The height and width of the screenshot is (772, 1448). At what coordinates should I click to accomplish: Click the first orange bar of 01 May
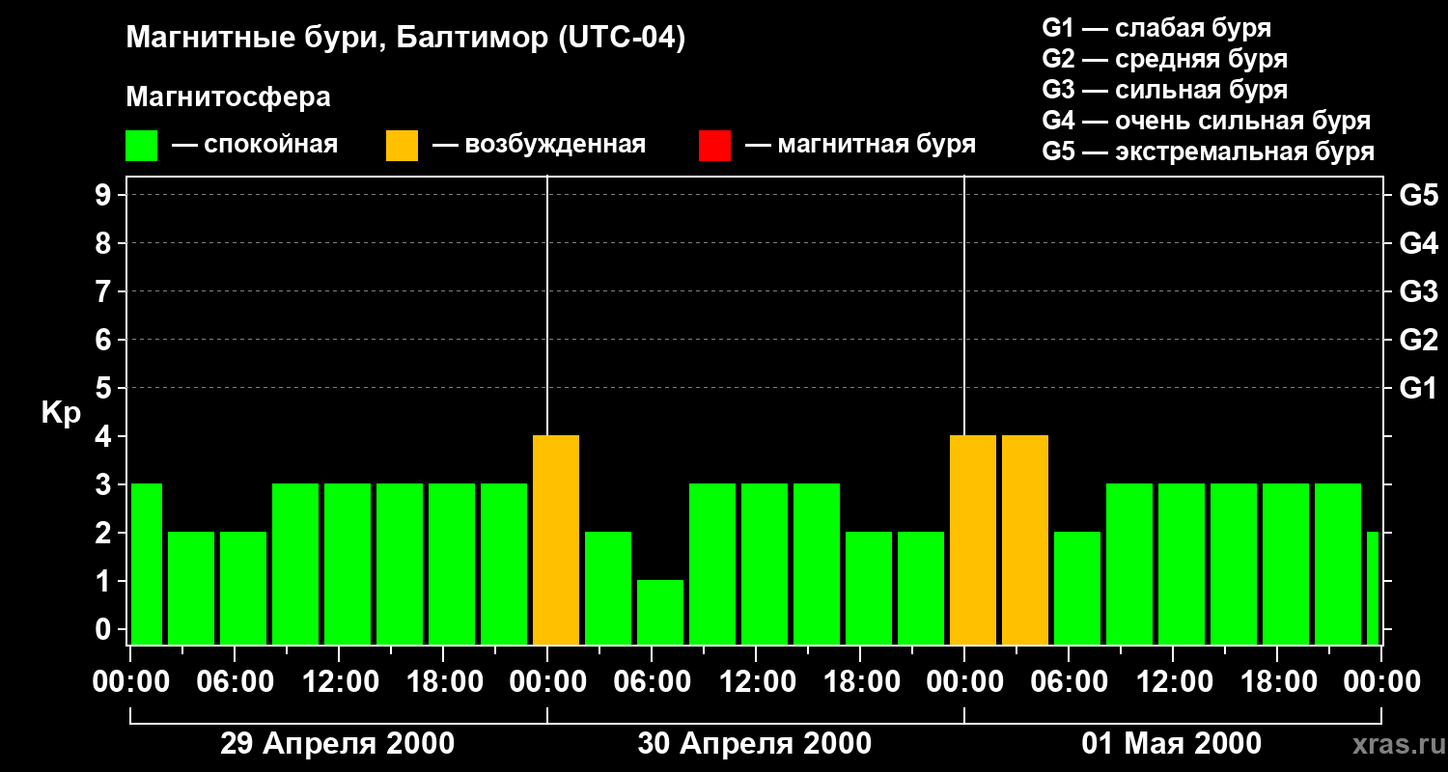pos(973,540)
